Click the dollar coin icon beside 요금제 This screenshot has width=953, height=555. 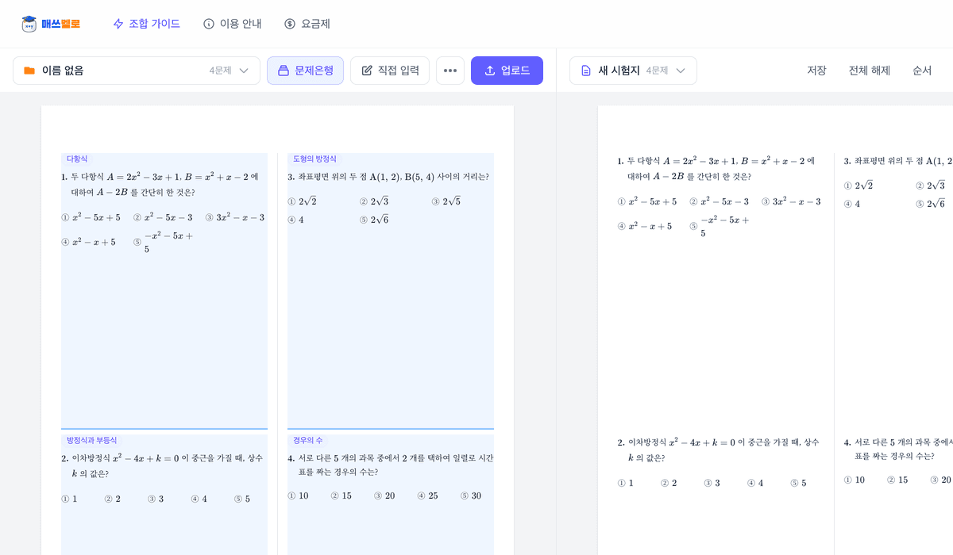(290, 24)
